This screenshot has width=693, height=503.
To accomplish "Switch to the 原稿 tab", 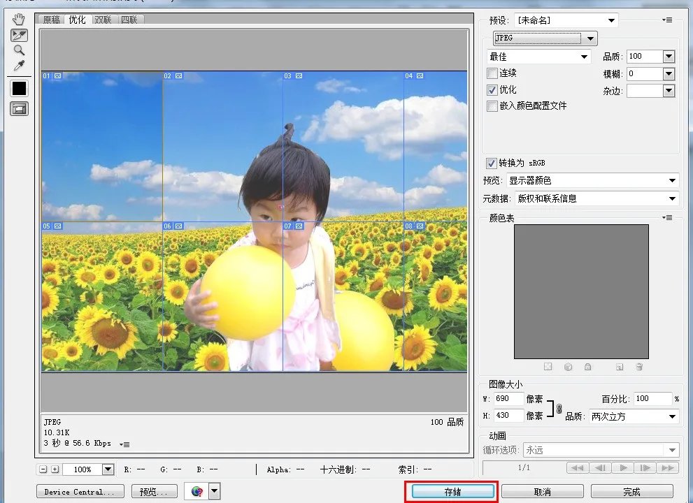I will point(52,20).
